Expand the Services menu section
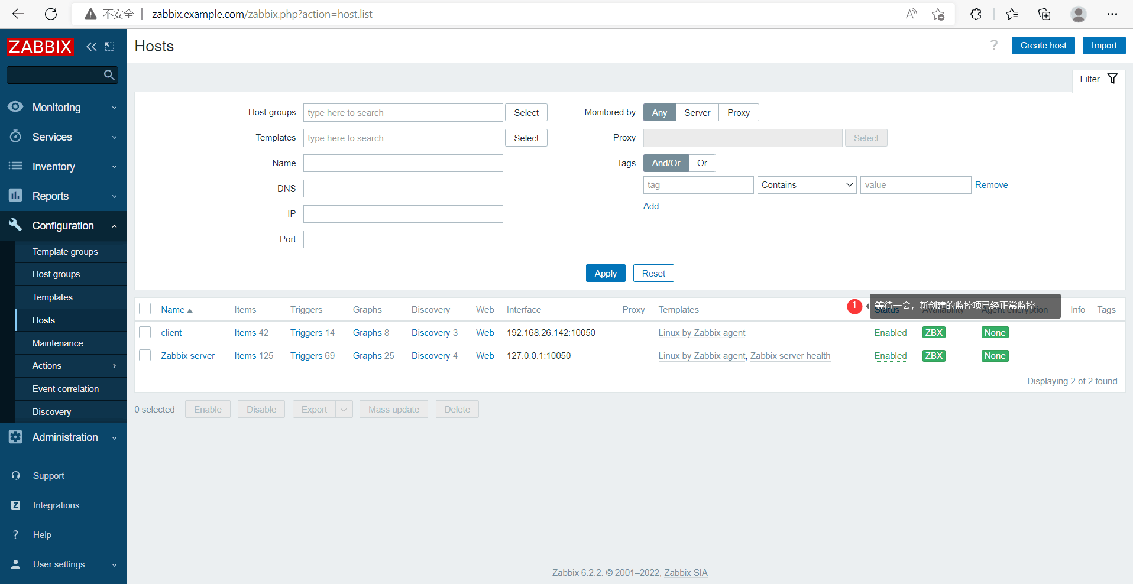Screen dimensions: 1133x584 tap(114, 137)
